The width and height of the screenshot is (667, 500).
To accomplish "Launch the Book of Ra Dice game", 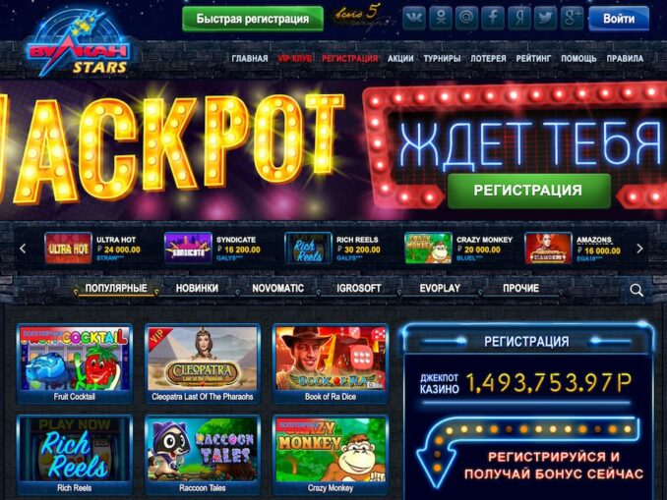I will pyautogui.click(x=331, y=363).
